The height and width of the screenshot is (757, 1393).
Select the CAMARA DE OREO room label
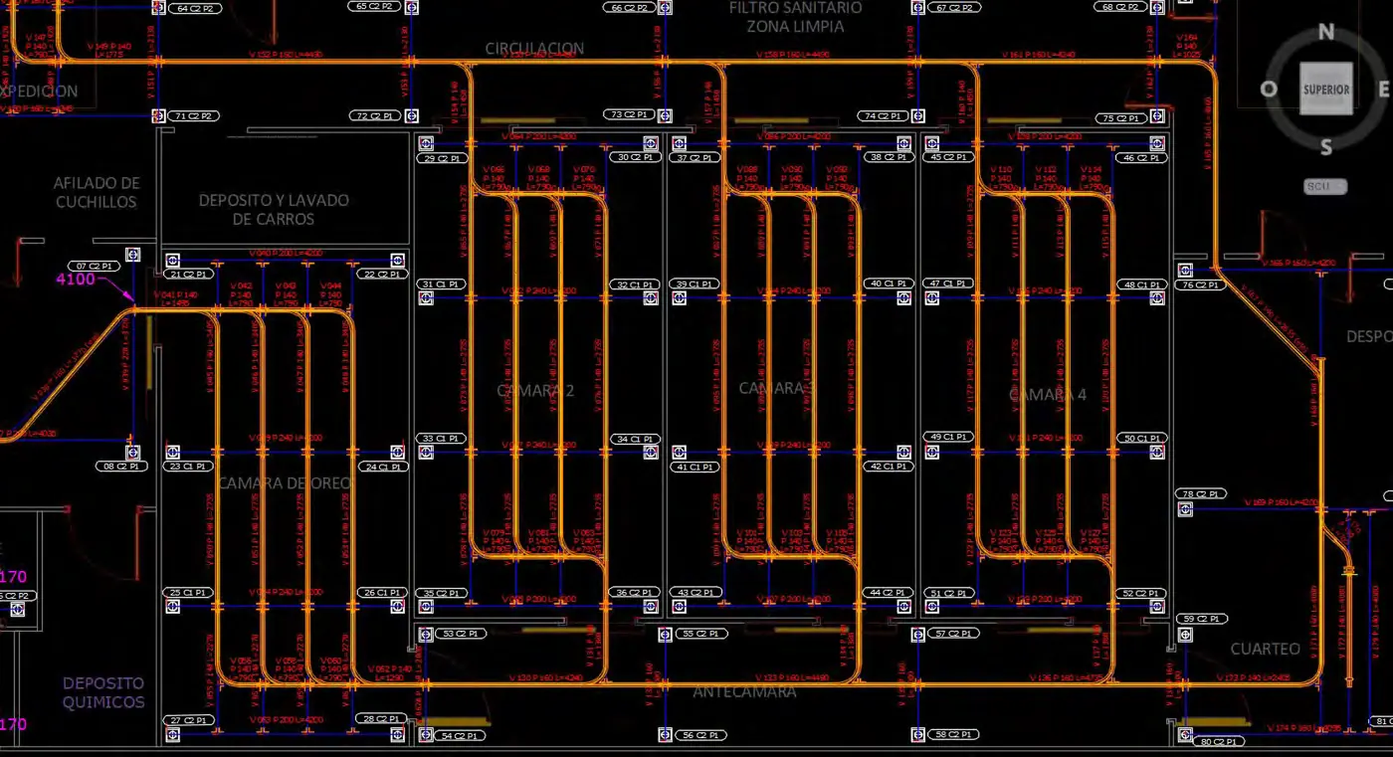[x=285, y=483]
